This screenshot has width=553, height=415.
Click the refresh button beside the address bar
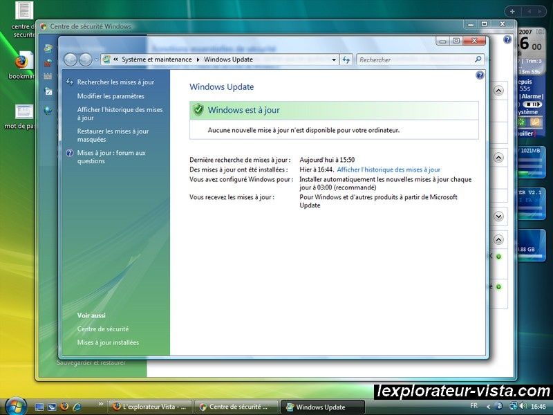(346, 60)
